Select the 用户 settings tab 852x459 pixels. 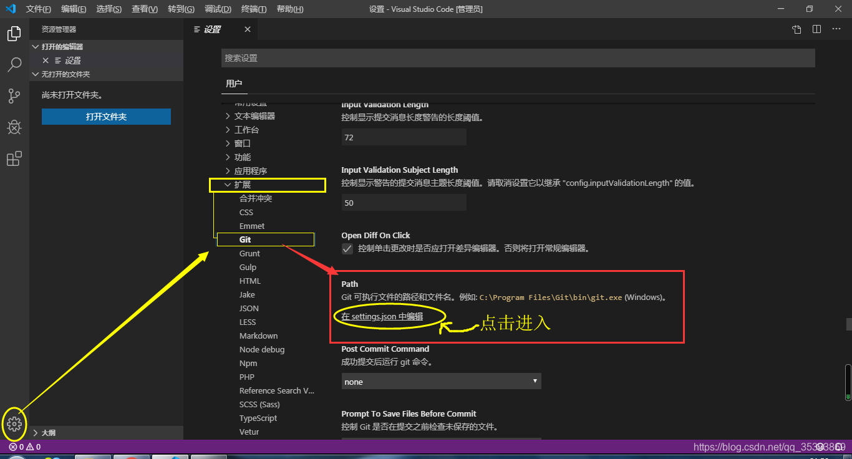click(234, 84)
